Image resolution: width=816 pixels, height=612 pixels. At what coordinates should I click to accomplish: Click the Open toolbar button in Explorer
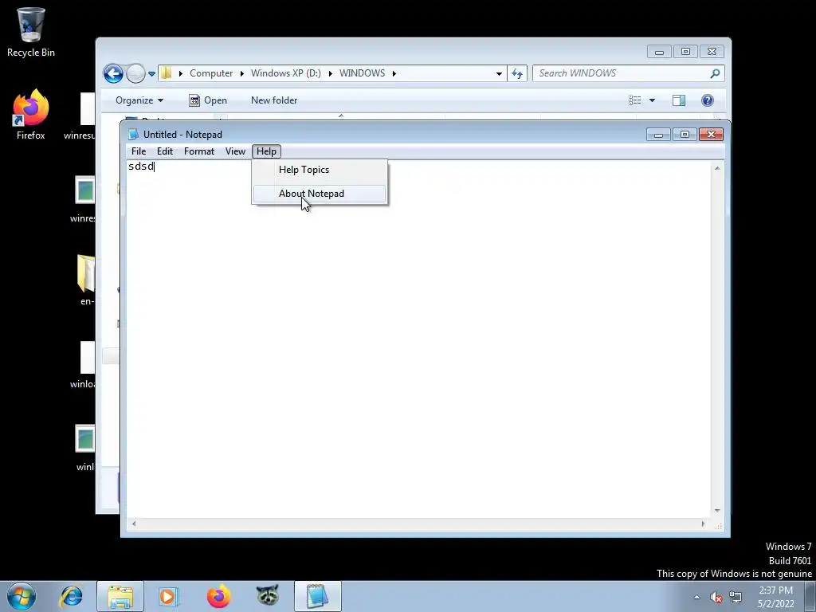(208, 100)
